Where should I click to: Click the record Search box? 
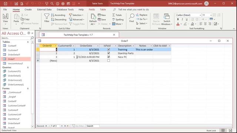coord(93,126)
